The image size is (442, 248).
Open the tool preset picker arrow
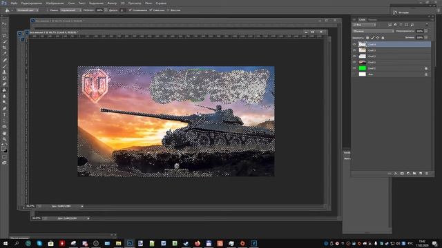(12, 10)
